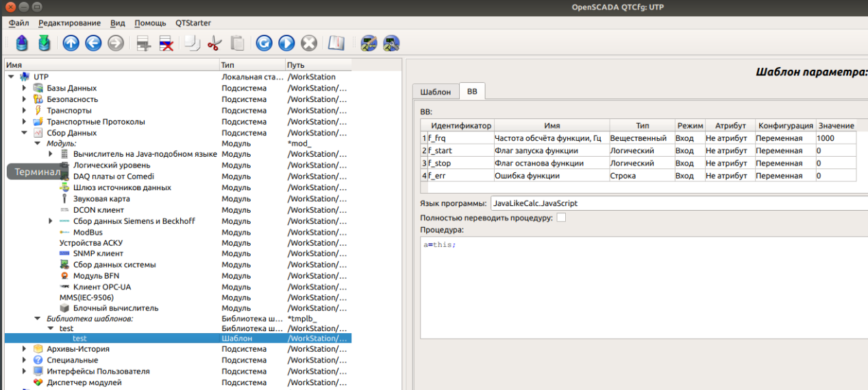Image resolution: width=868 pixels, height=390 pixels.
Task: Collapse the 'Сбор Данных' subsystem node
Action: point(24,133)
